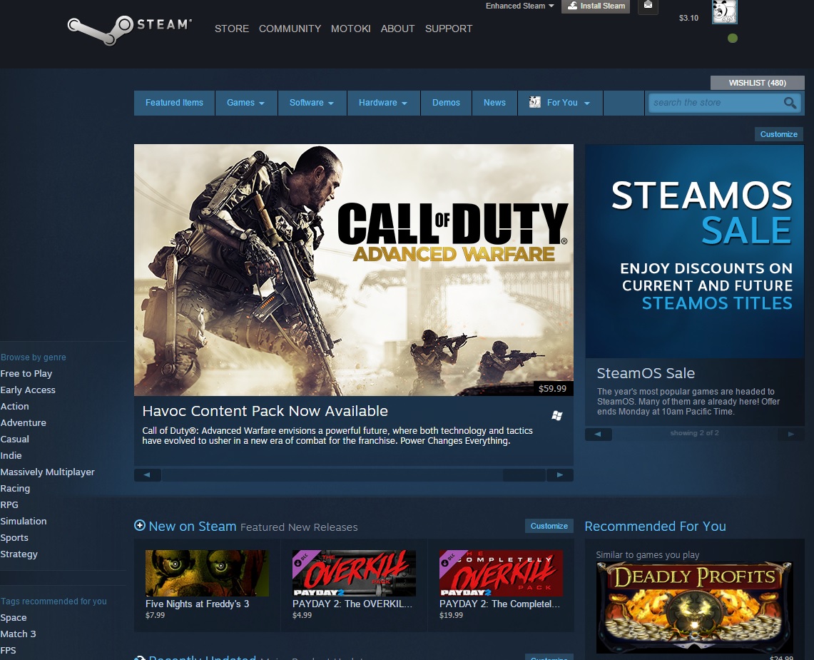Click the Install Steam button

596,6
